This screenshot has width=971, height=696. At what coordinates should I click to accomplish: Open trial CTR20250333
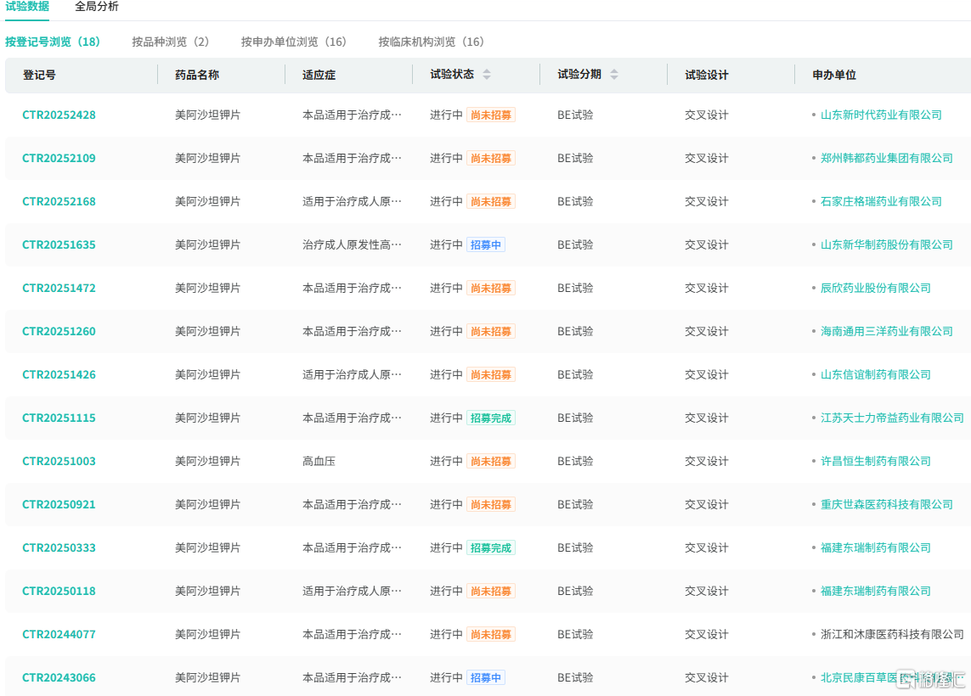point(59,548)
